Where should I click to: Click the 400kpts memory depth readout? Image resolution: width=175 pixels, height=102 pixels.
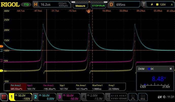pos(63,6)
